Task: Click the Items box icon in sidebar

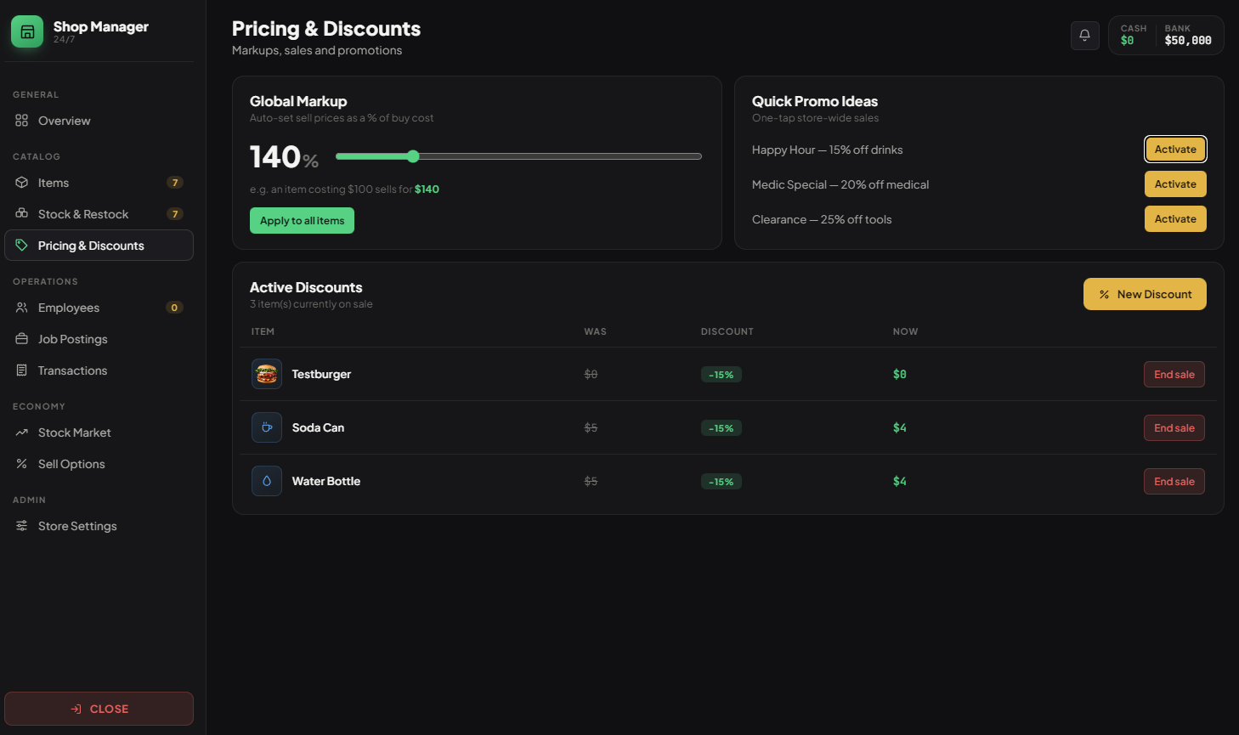Action: point(22,183)
